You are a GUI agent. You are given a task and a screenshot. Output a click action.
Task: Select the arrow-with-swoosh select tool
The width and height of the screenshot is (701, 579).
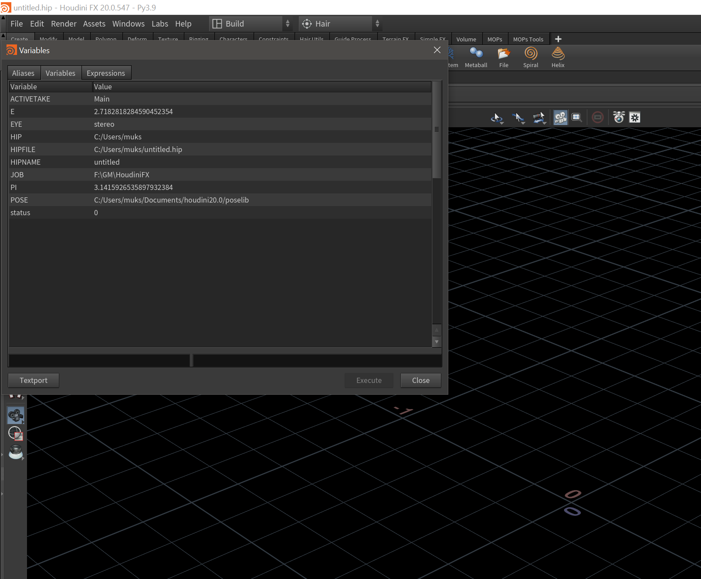pos(518,118)
